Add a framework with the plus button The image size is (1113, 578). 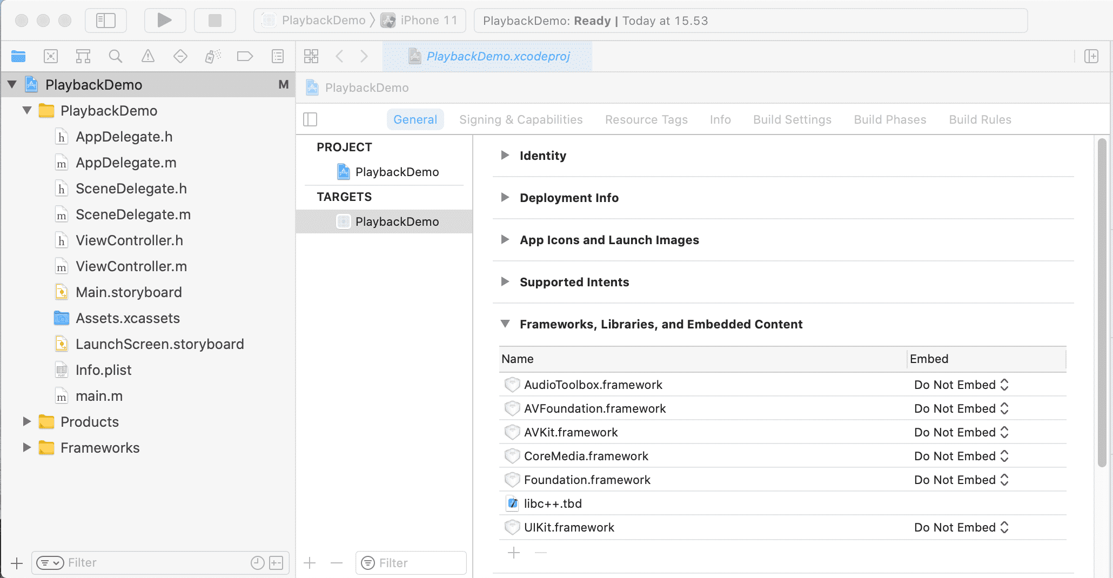[514, 553]
